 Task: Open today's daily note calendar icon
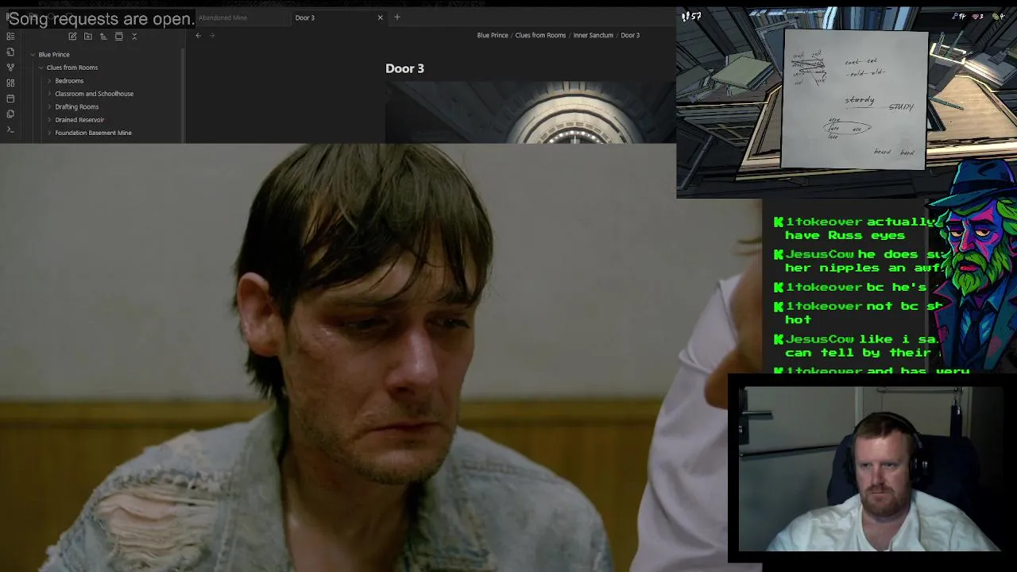(10, 99)
